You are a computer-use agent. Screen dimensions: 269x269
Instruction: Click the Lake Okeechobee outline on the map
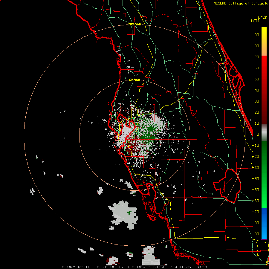coord(227,186)
